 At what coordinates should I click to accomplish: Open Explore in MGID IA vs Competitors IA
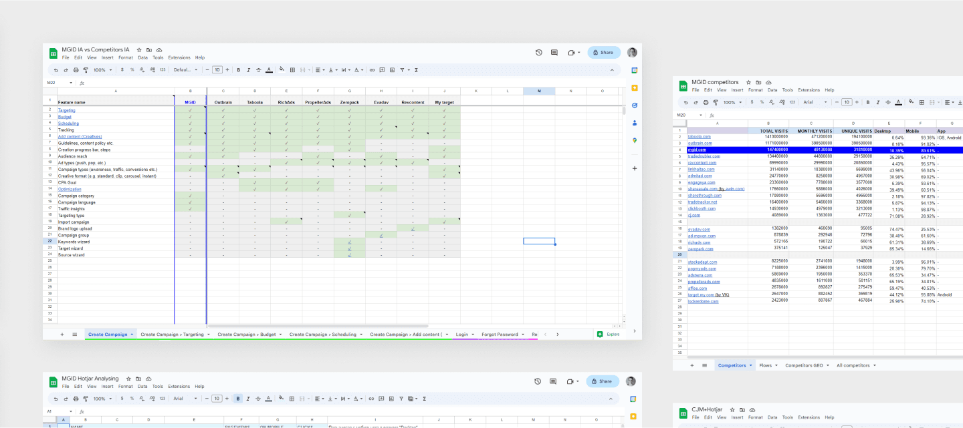608,334
